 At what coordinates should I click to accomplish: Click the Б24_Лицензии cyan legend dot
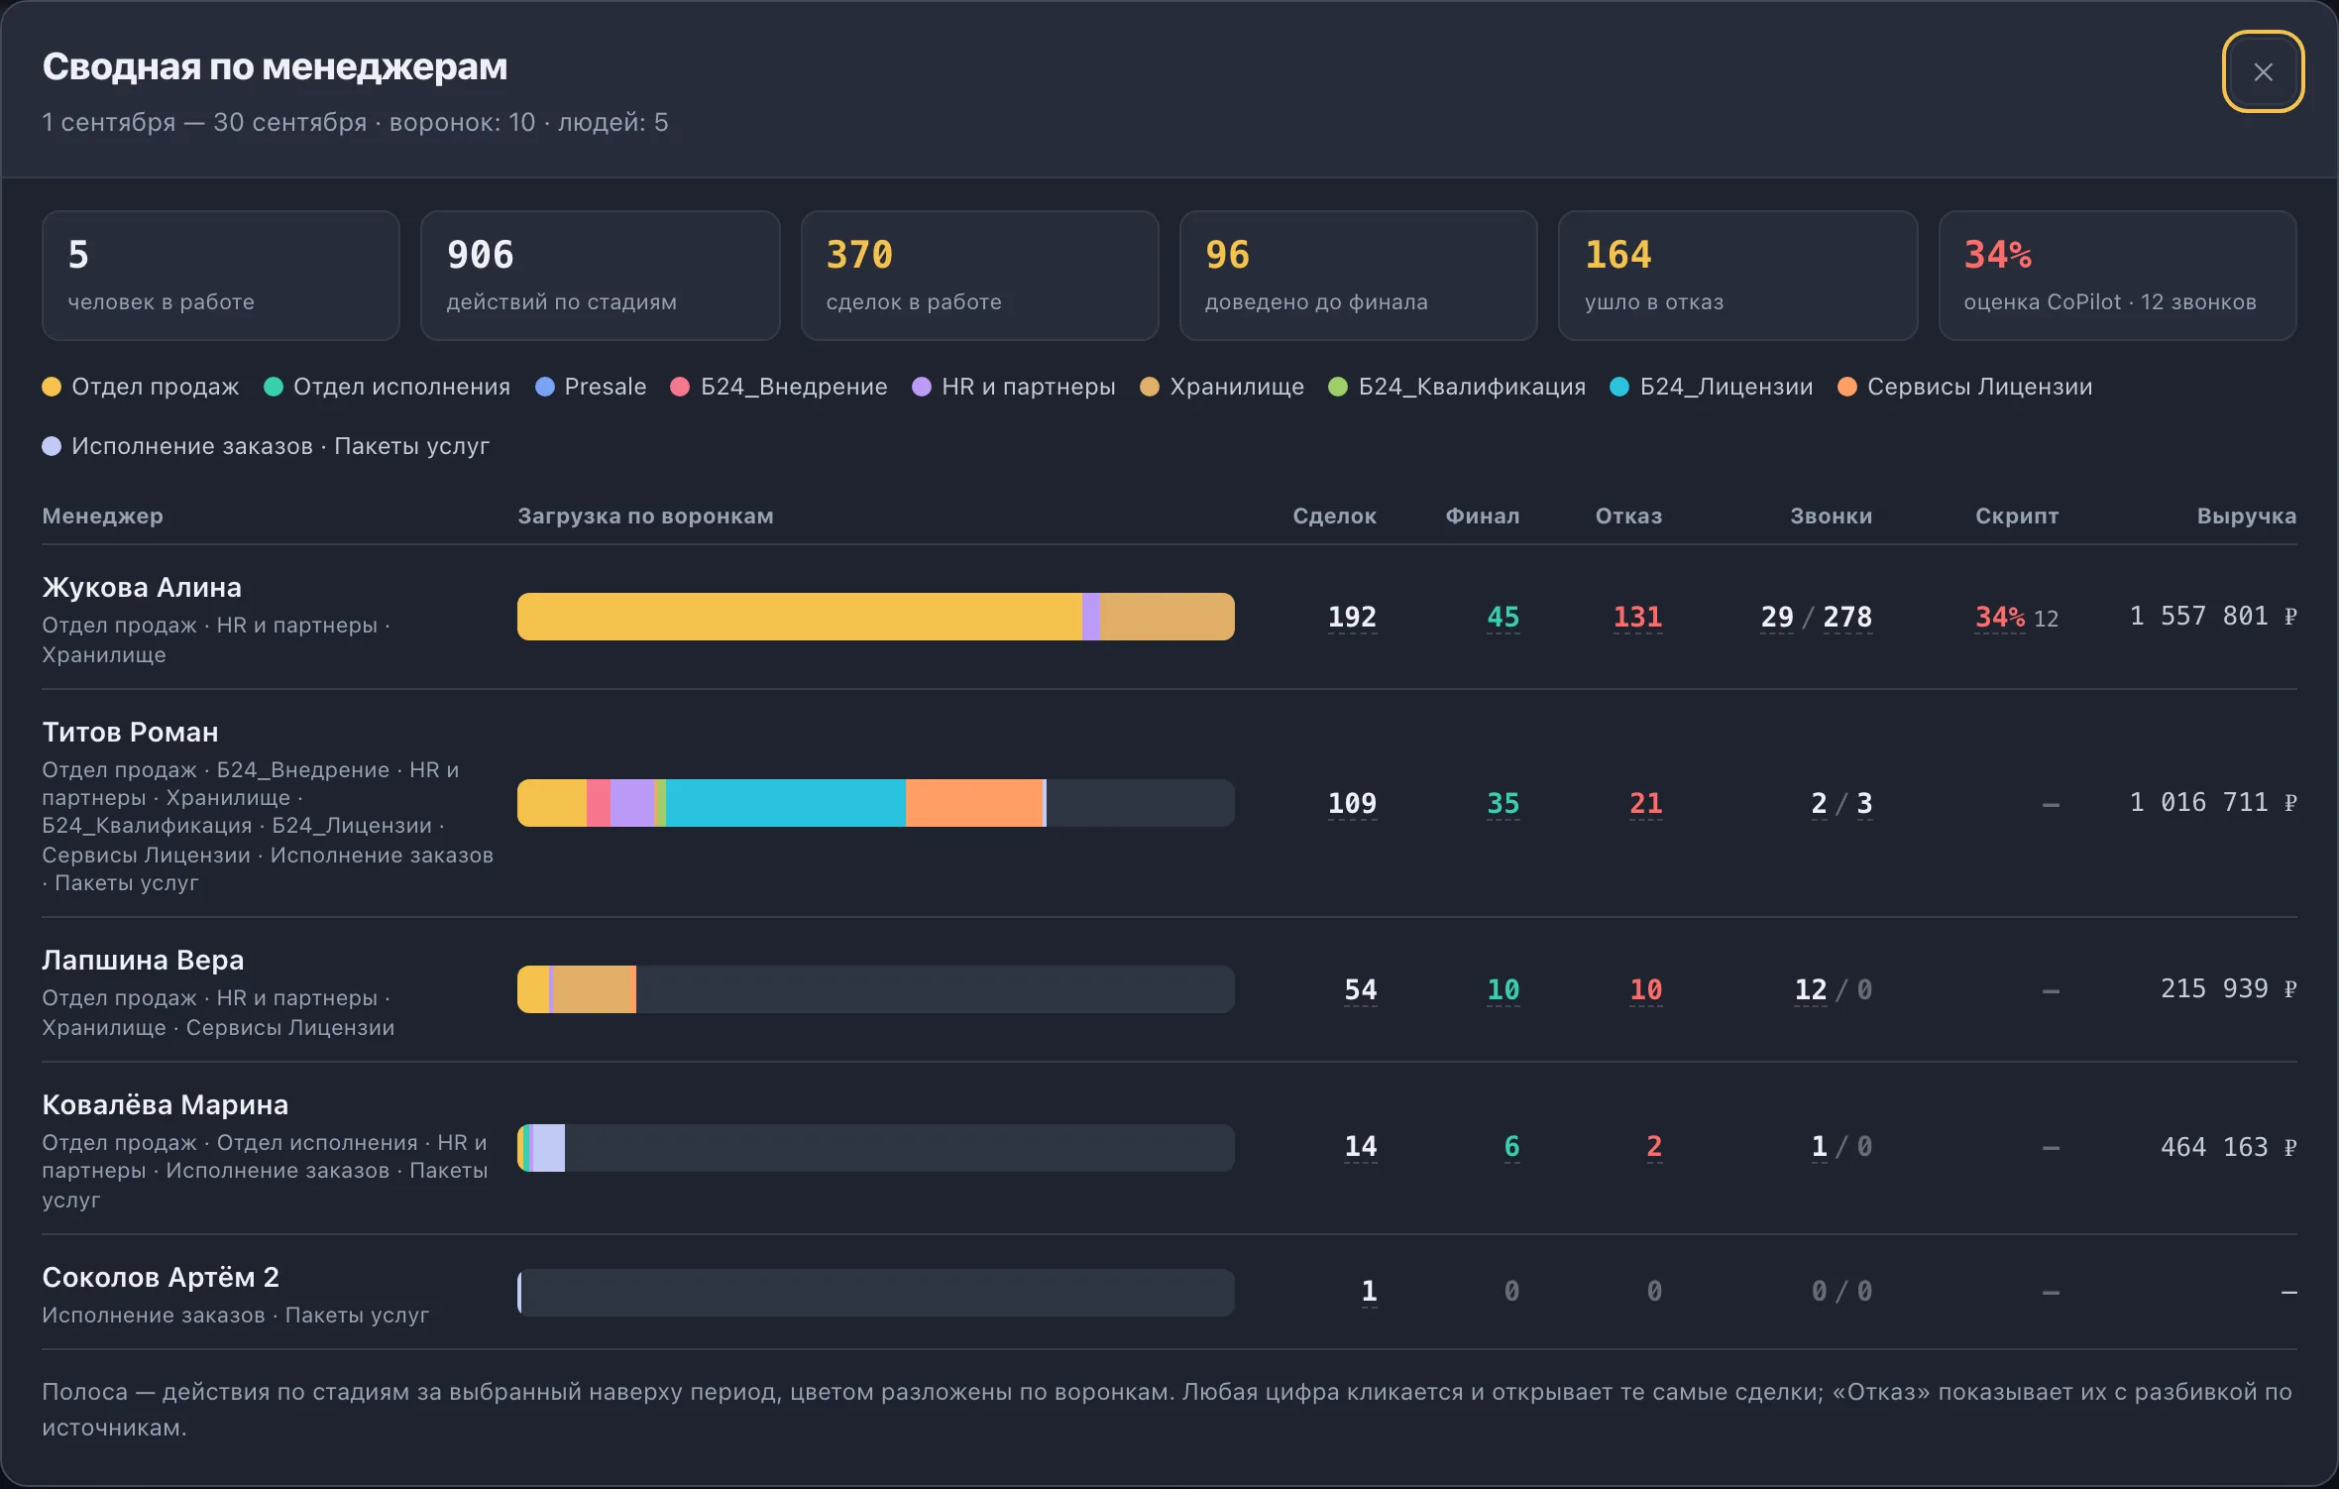point(1619,387)
